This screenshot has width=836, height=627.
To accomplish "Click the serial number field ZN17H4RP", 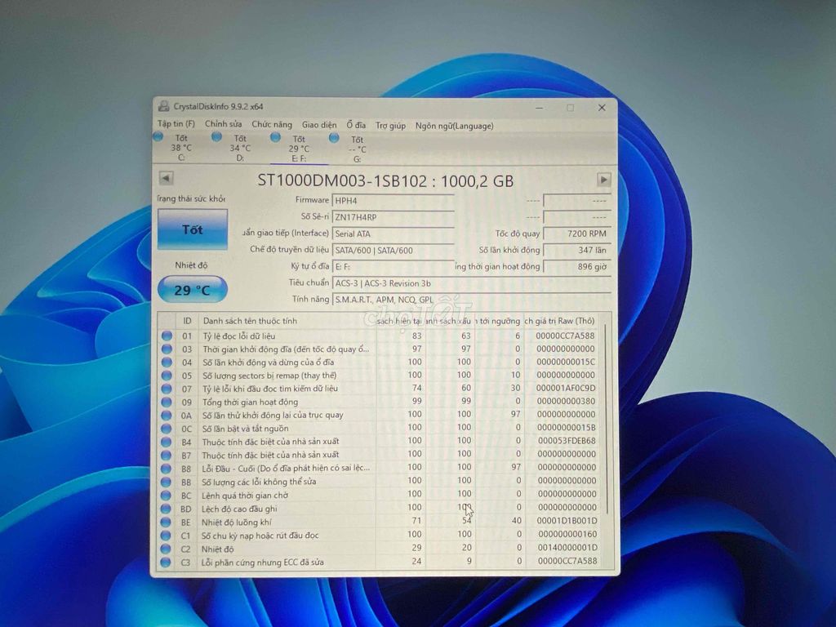I will coord(393,217).
